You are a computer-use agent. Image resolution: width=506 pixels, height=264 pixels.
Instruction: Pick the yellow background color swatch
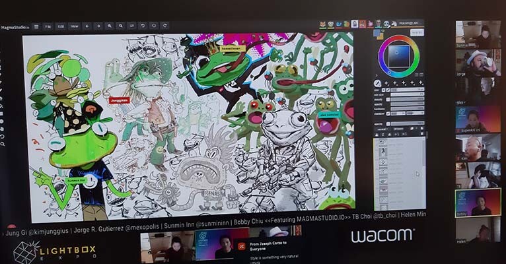pyautogui.click(x=380, y=37)
